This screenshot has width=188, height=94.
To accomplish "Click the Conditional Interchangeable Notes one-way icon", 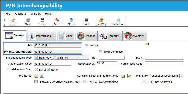I will click(x=129, y=76).
